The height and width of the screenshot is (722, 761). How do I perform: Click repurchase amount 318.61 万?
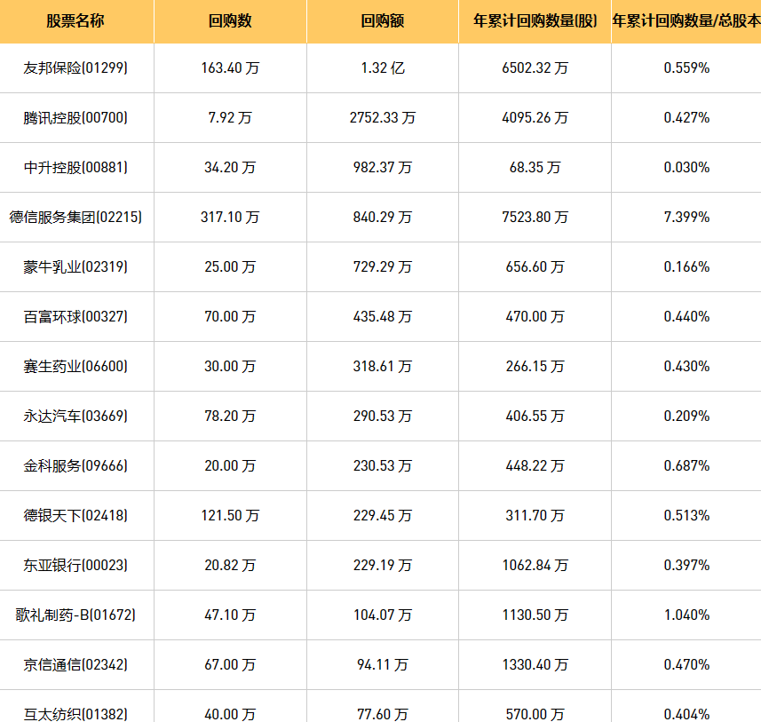tap(383, 366)
